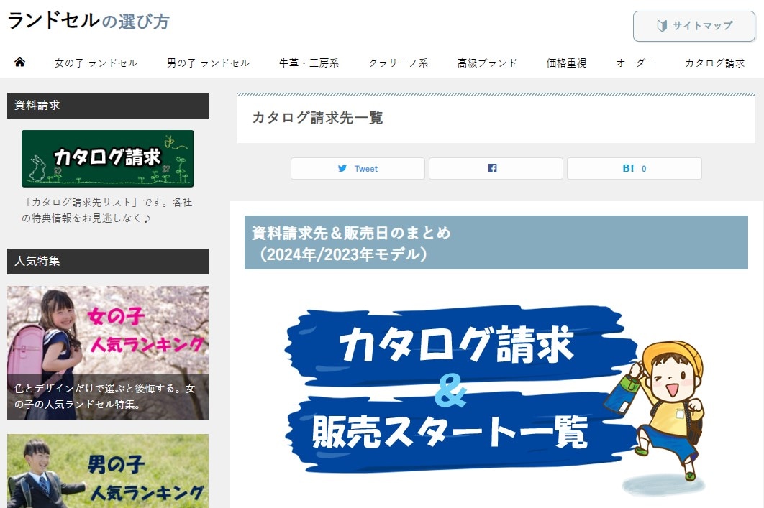Go to クラリーノ系 category

(398, 63)
